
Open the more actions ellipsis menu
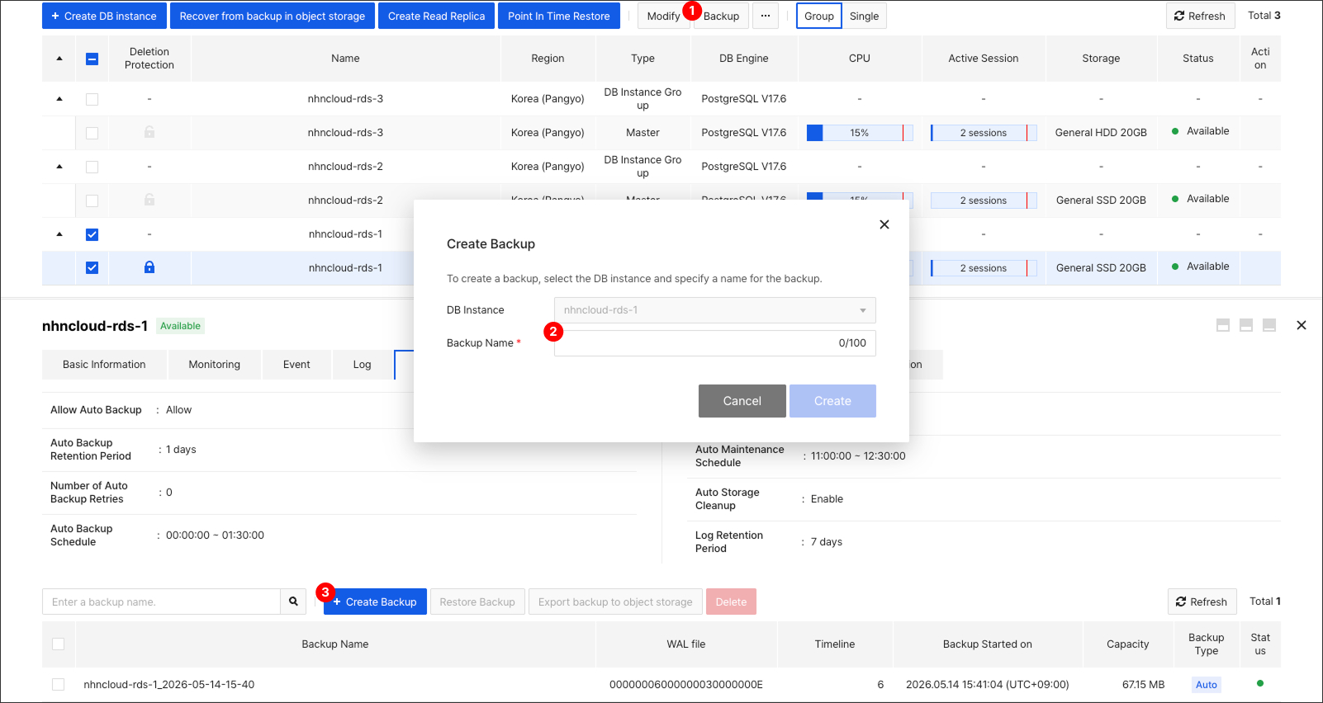(766, 16)
